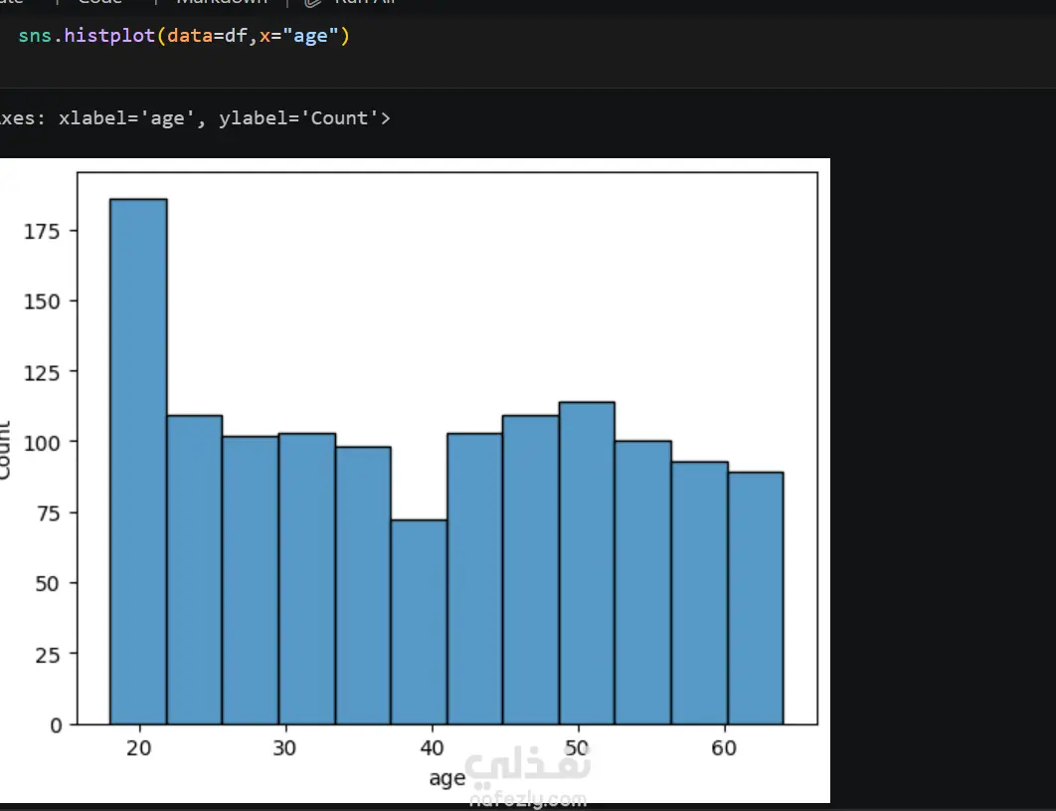Click the shortest histogram bar near age 40

[x=419, y=622]
